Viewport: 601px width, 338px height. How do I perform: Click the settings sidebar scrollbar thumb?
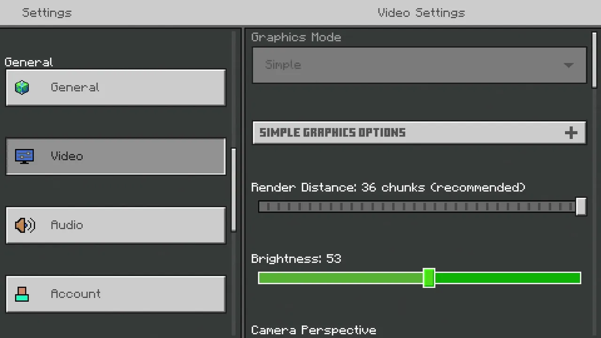click(233, 189)
